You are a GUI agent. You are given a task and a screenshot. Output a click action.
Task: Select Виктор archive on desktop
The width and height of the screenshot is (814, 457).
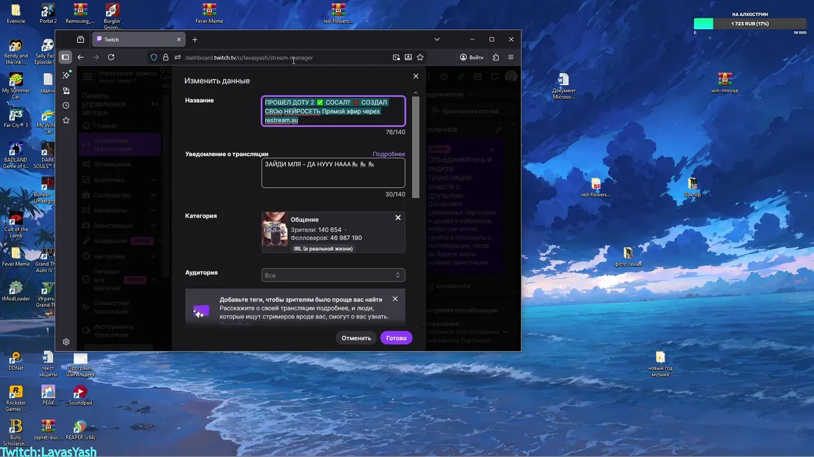pyautogui.click(x=693, y=187)
